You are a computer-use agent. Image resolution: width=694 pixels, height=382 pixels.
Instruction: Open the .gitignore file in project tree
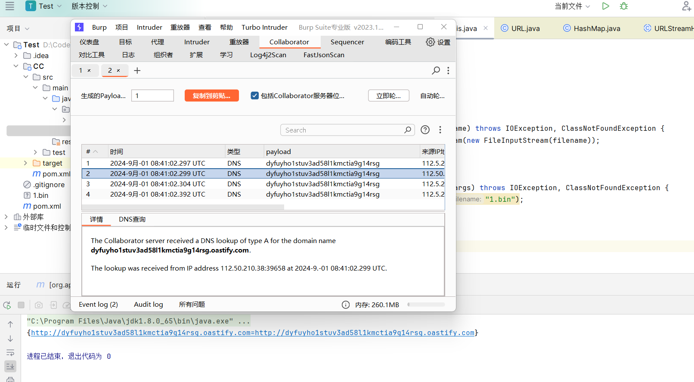(x=49, y=185)
